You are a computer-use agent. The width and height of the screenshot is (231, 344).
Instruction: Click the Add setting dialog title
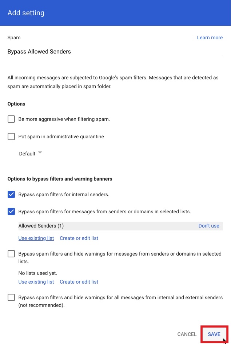point(26,13)
